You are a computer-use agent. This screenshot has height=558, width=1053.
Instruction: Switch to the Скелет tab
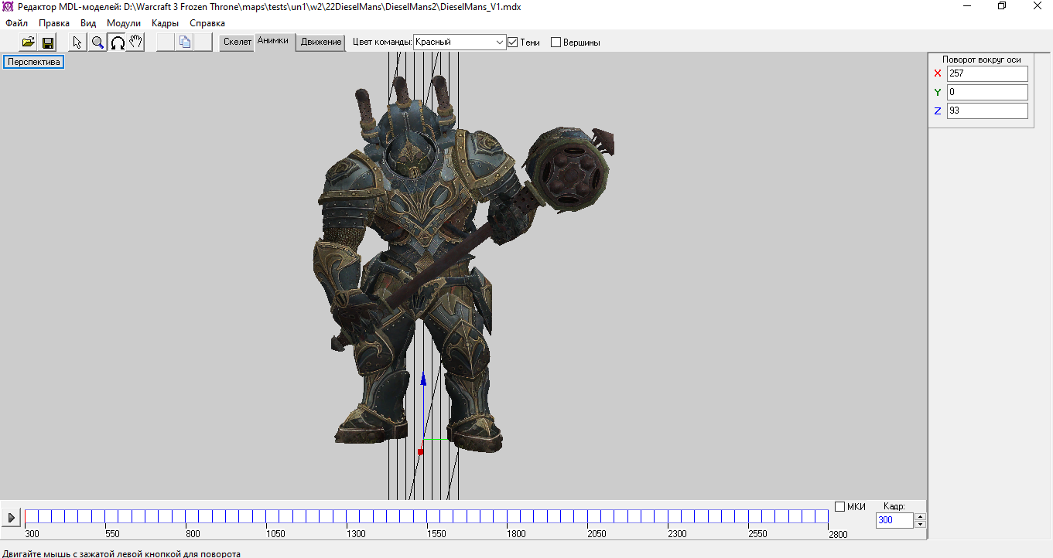tap(238, 43)
